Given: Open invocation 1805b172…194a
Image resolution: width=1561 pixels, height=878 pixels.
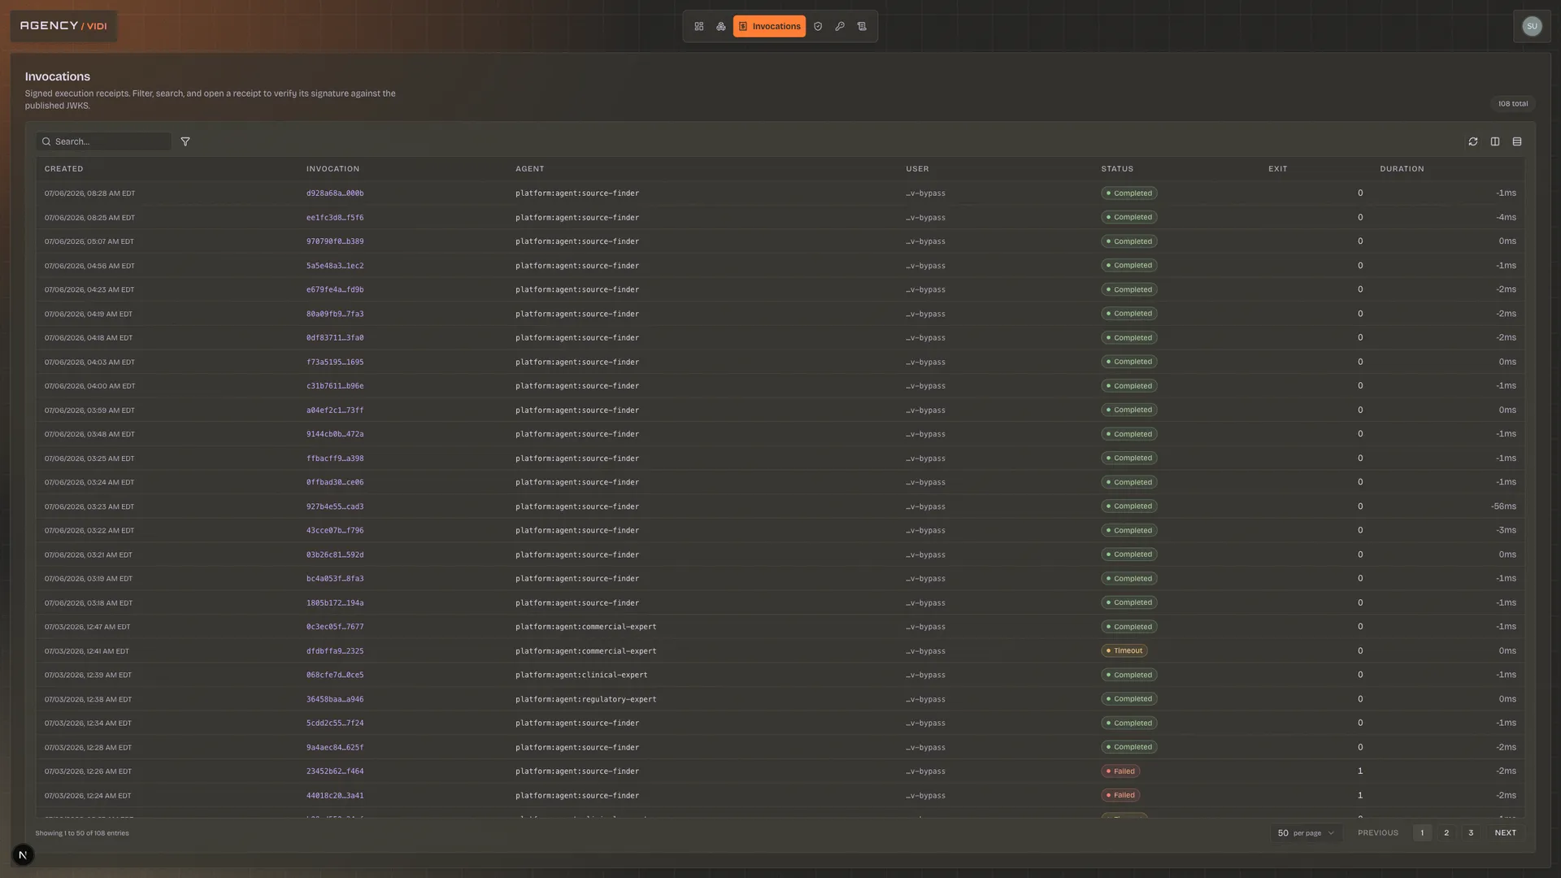Looking at the screenshot, I should tap(335, 603).
